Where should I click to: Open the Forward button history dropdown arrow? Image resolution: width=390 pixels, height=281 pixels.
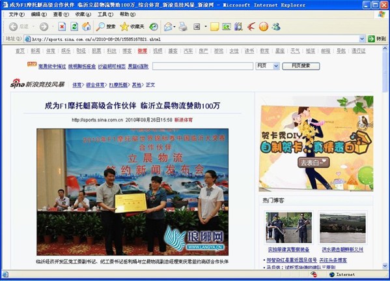[53, 27]
